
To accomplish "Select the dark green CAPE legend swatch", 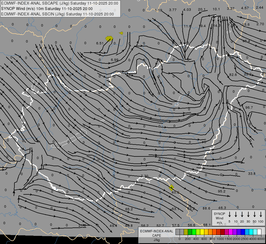I will pos(190,232).
